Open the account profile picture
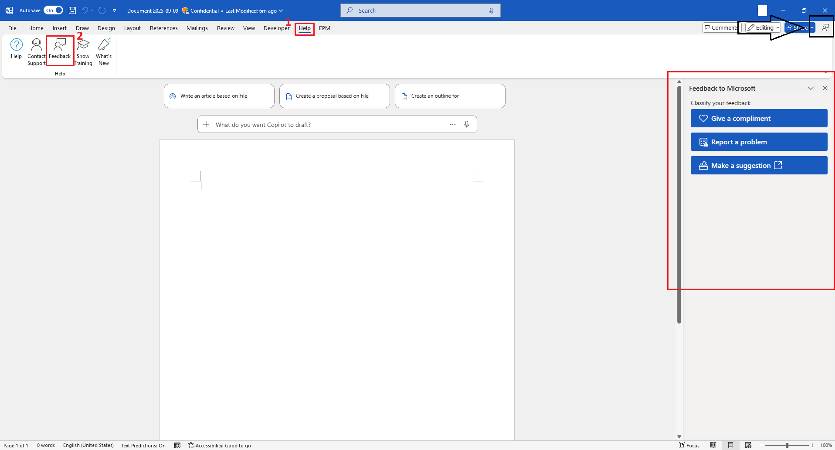This screenshot has height=450, width=835. pos(762,10)
